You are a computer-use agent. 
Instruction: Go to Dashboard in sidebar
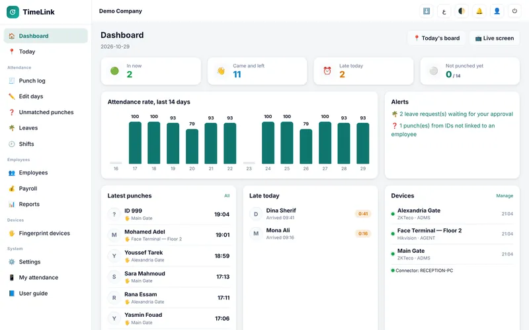[46, 36]
